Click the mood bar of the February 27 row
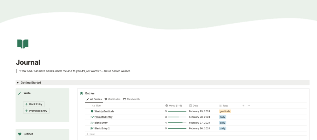 click(x=177, y=123)
